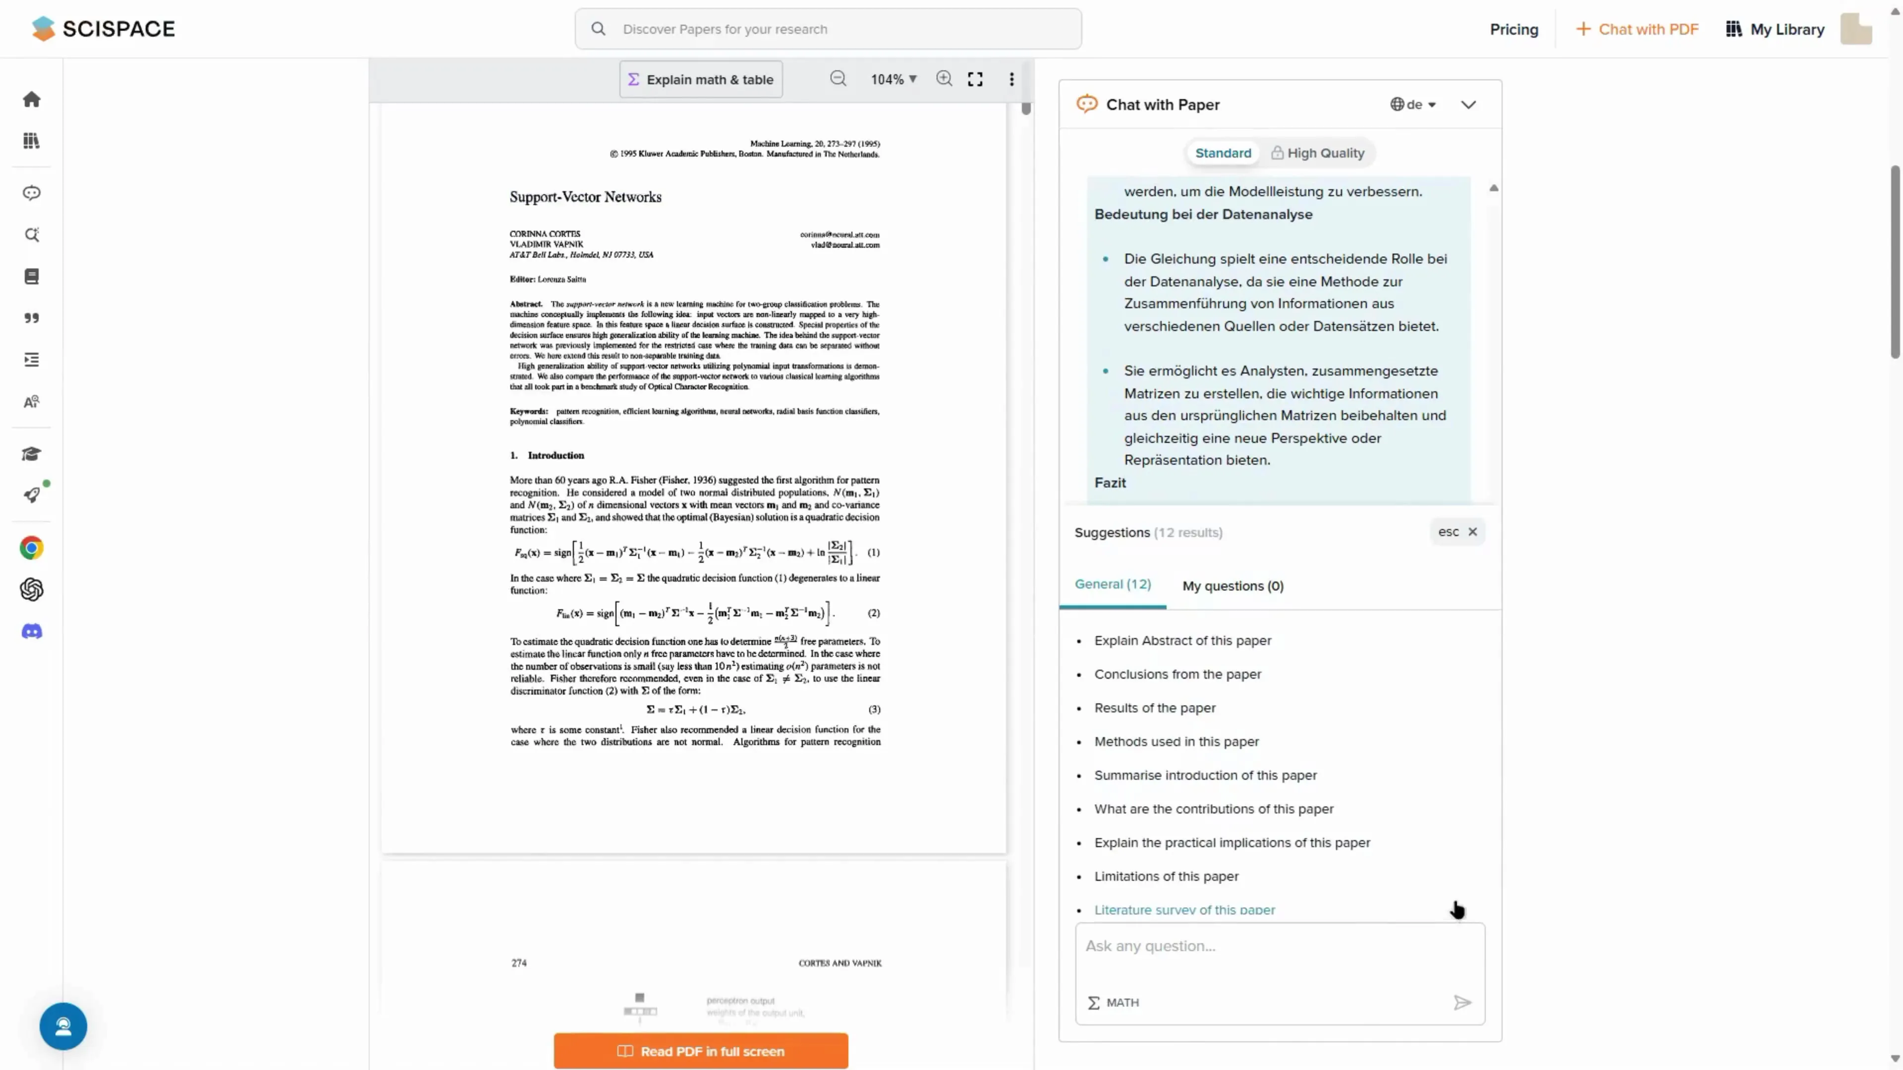Viewport: 1903px width, 1070px height.
Task: Click the Chrome extension icon in sidebar
Action: [x=31, y=548]
